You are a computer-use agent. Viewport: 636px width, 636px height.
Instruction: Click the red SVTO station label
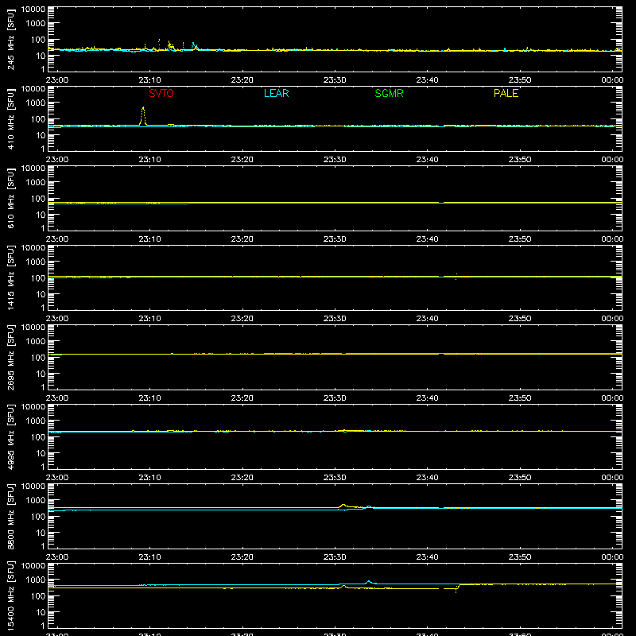(x=161, y=93)
